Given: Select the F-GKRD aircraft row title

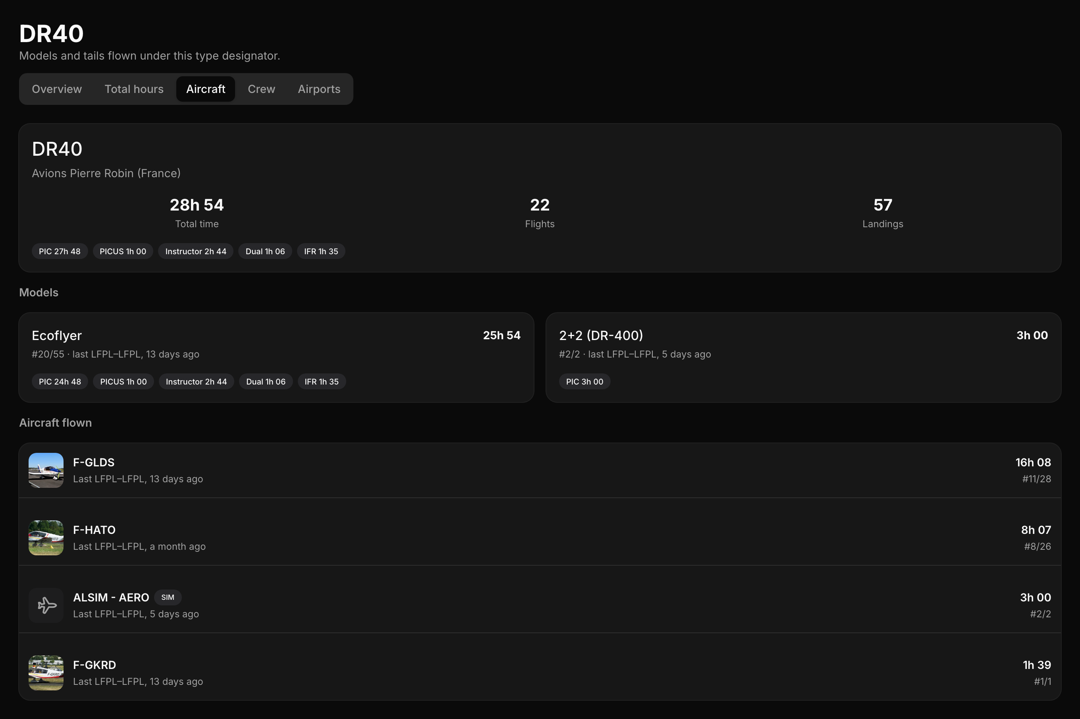Looking at the screenshot, I should [95, 665].
